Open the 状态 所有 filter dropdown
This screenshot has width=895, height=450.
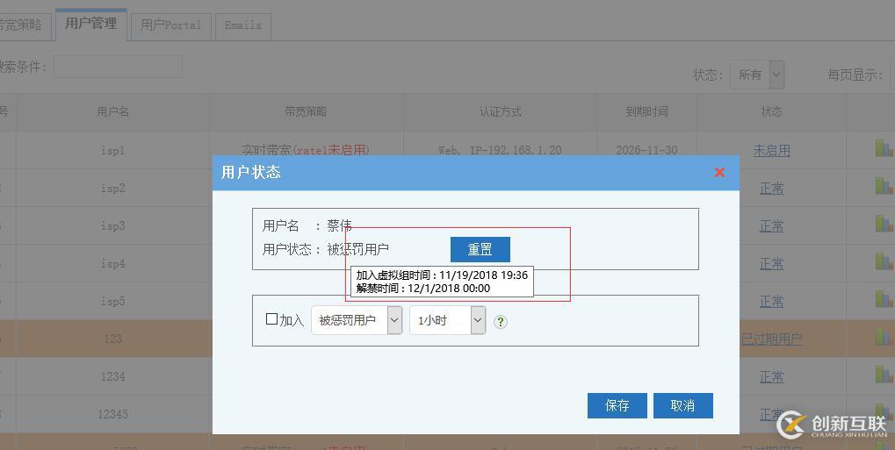[757, 75]
